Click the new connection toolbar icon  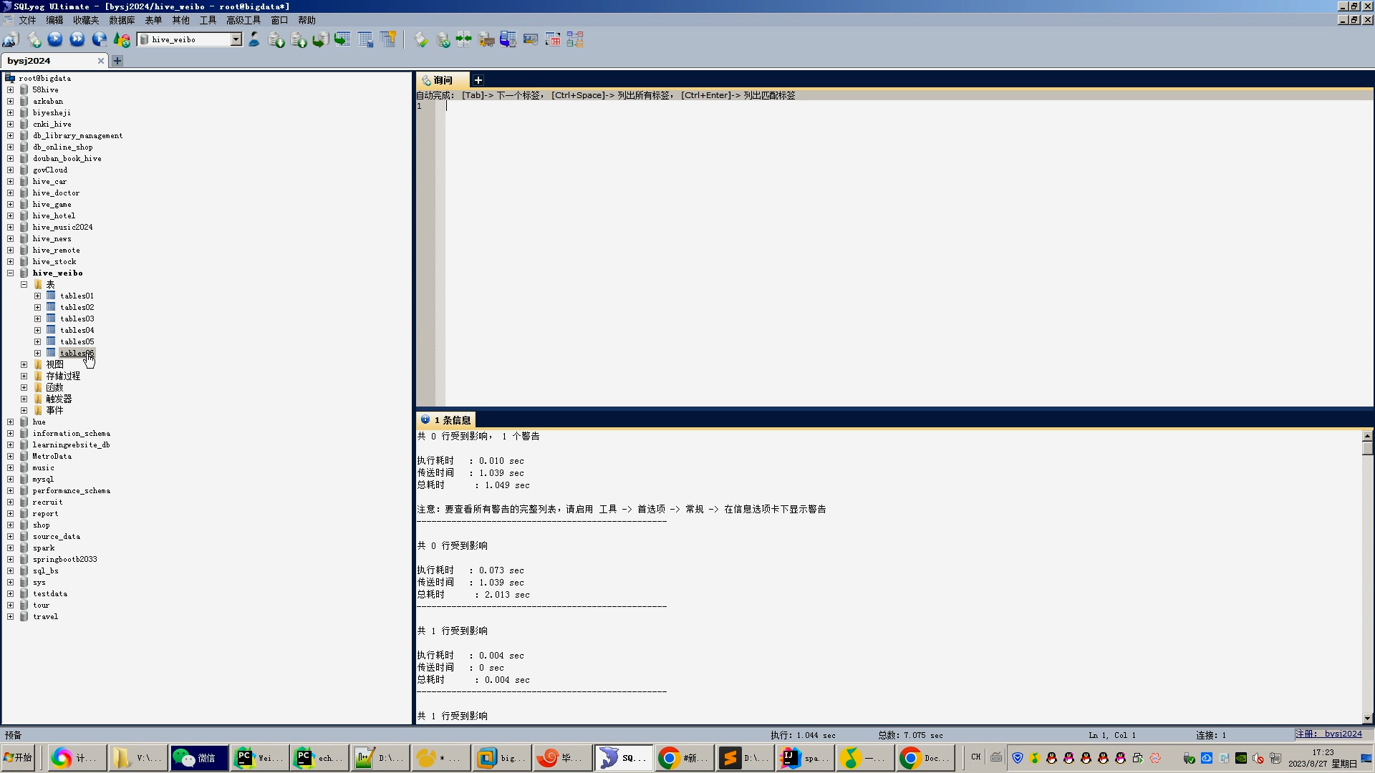(11, 40)
